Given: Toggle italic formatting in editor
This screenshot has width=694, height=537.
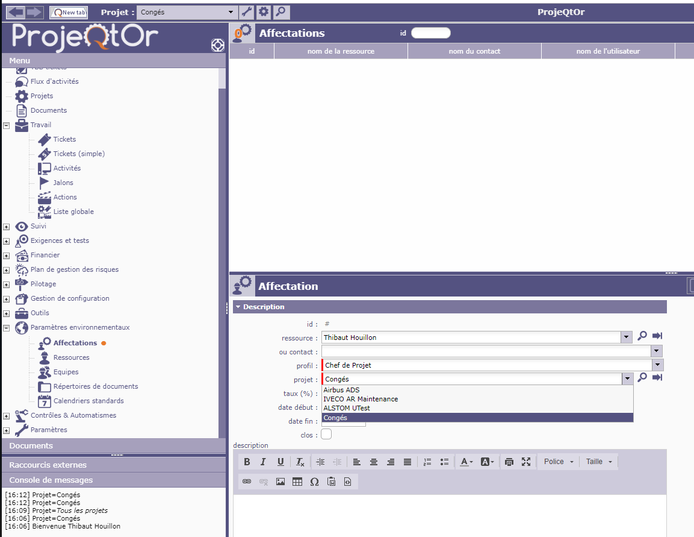Looking at the screenshot, I should point(264,462).
